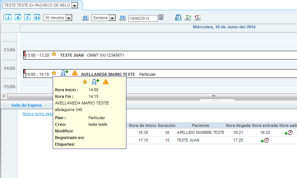Switch to 5-day calendar view
297x178 pixels.
point(18,17)
